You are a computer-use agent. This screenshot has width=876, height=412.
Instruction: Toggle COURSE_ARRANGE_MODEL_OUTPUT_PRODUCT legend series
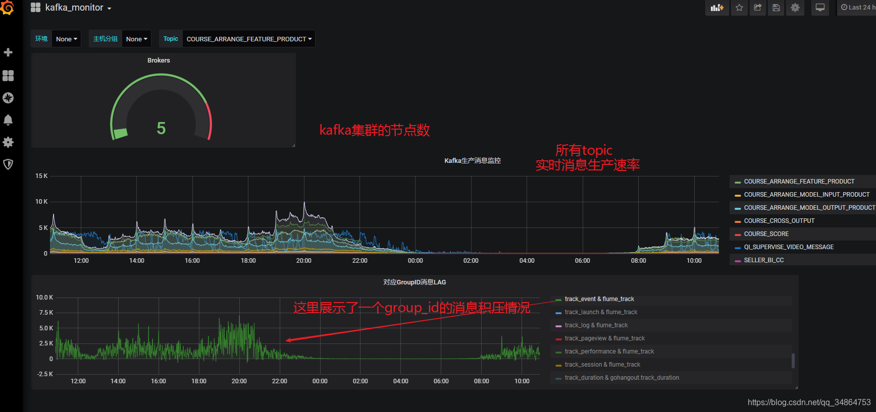809,208
